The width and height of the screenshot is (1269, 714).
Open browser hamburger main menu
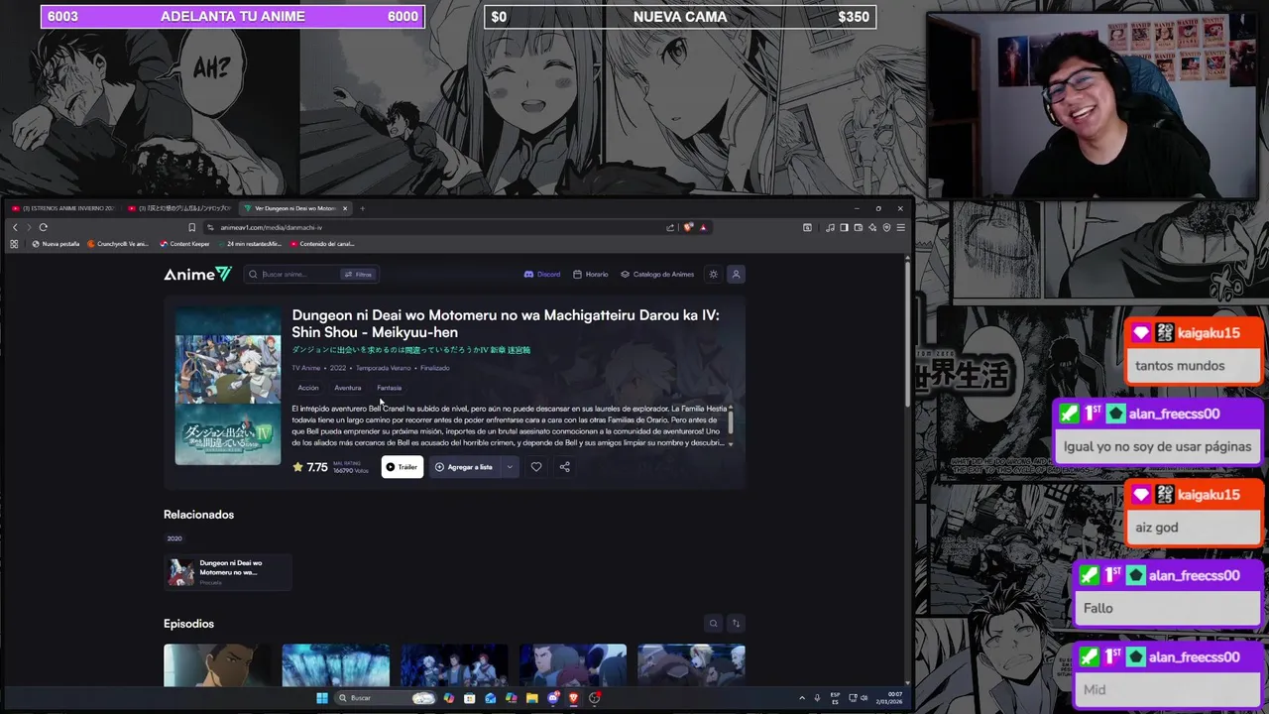tap(900, 227)
